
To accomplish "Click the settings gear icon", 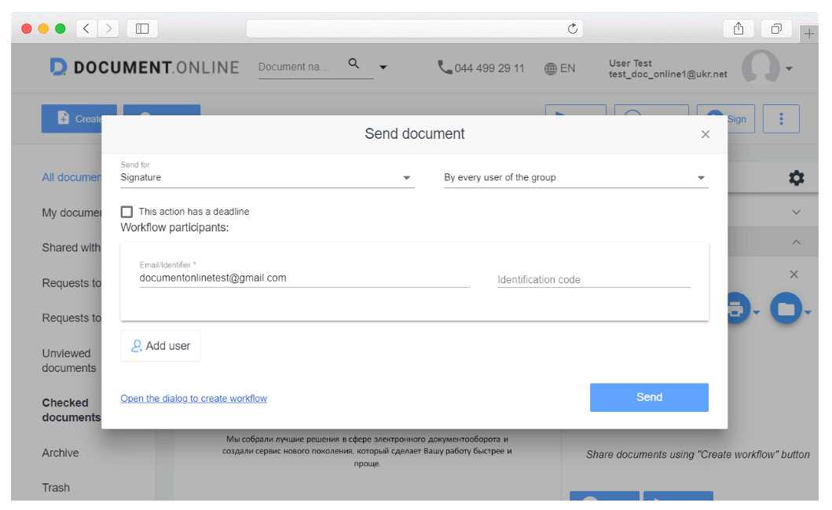I will coord(796,178).
